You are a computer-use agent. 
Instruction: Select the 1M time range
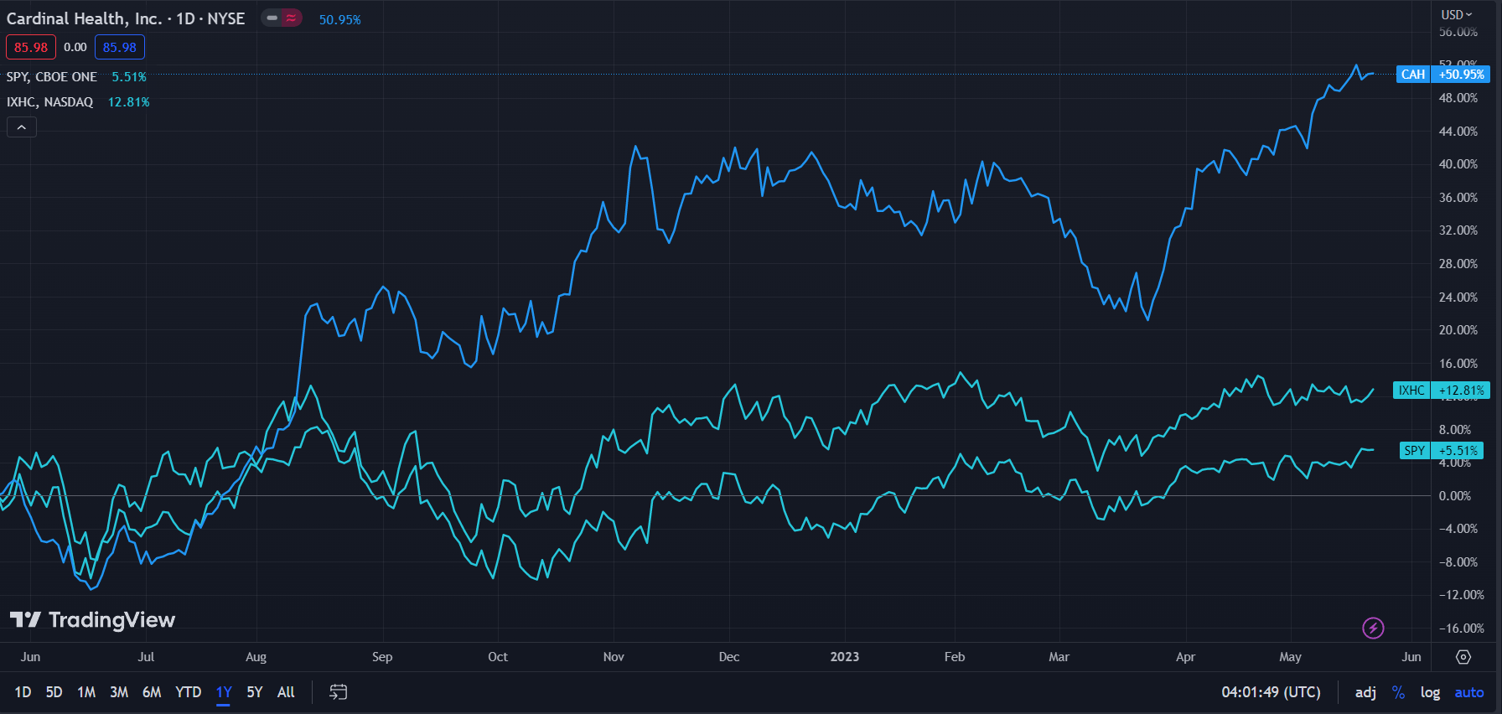pyautogui.click(x=86, y=692)
